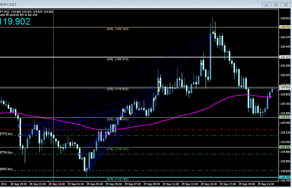Viewport: 292px width, 188px height.
Task: Click the large cyan 119.902 price display
Action: pyautogui.click(x=15, y=22)
